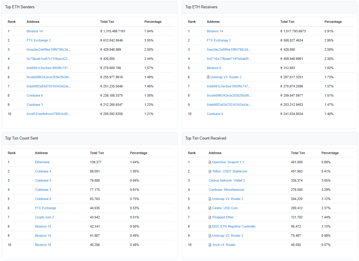Open Wrapped Ether link
This screenshot has width=359, height=261.
pyautogui.click(x=223, y=217)
